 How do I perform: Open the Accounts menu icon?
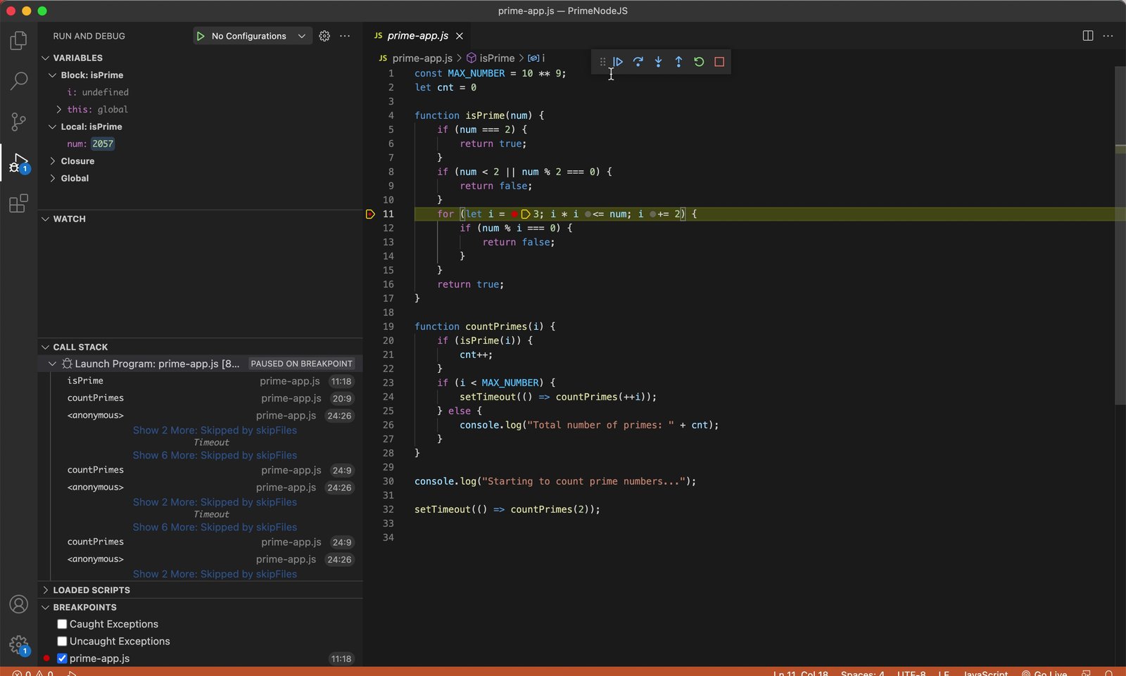[x=19, y=604]
